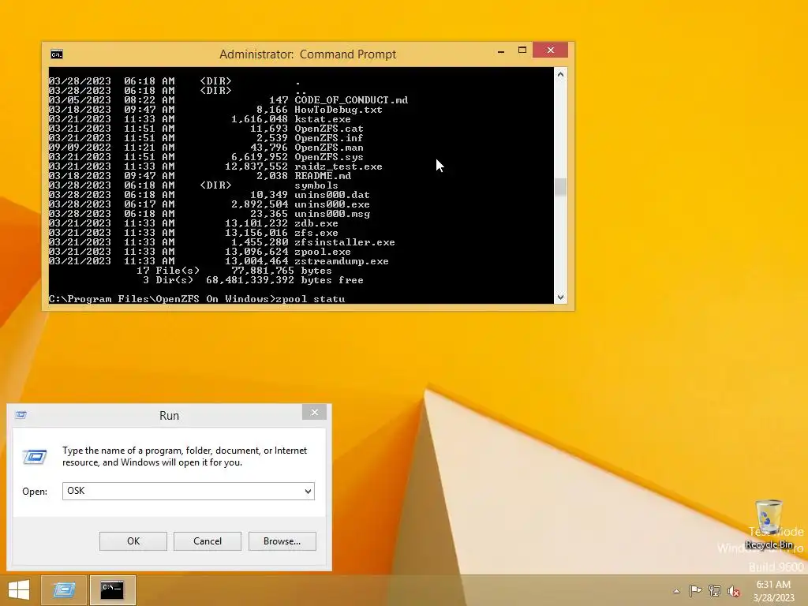Click zfs.exe in the listing
The image size is (808, 606).
pos(316,233)
